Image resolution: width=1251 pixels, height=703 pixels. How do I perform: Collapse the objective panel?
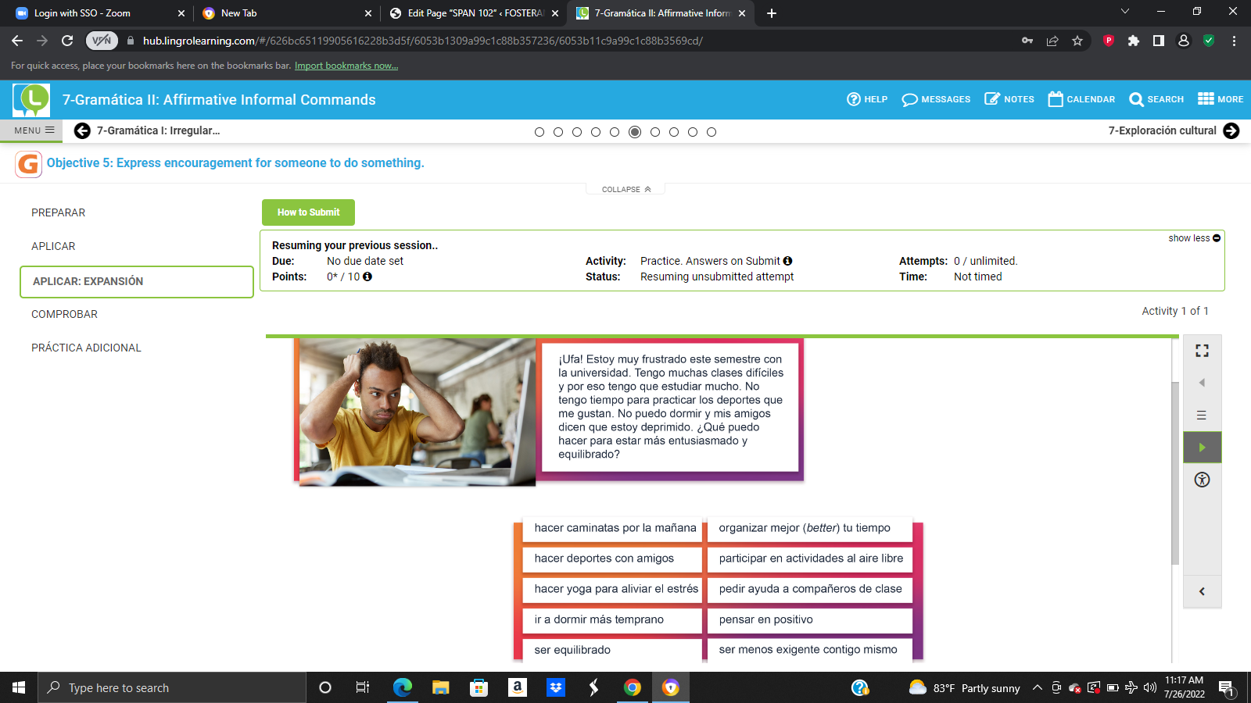pyautogui.click(x=625, y=189)
